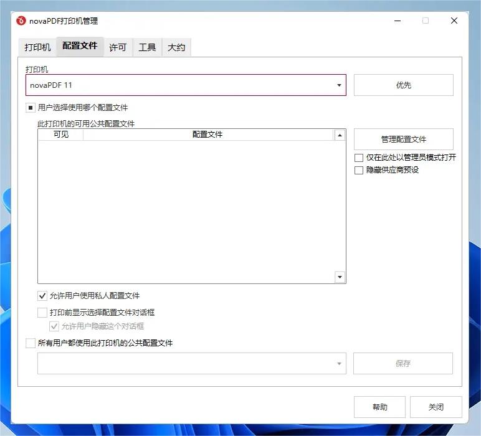Screen dimensions: 481x436
Task: Click the 可见 column header
Action: (60, 135)
